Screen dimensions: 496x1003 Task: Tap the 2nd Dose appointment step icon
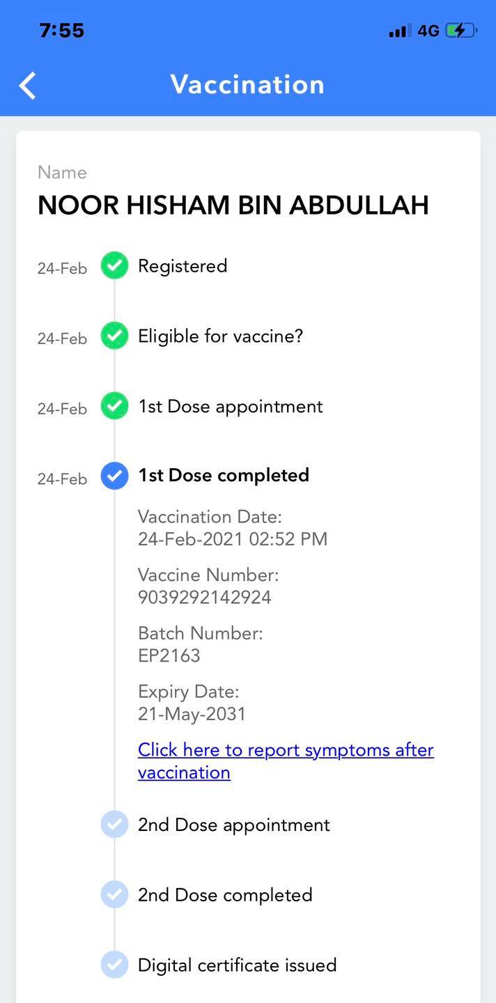(114, 825)
